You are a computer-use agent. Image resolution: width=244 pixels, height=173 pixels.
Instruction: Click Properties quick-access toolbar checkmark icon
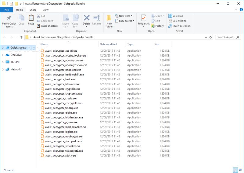[x=11, y=3]
